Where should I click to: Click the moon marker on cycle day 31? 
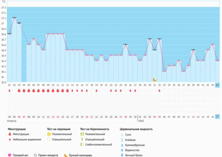pyautogui.click(x=155, y=79)
